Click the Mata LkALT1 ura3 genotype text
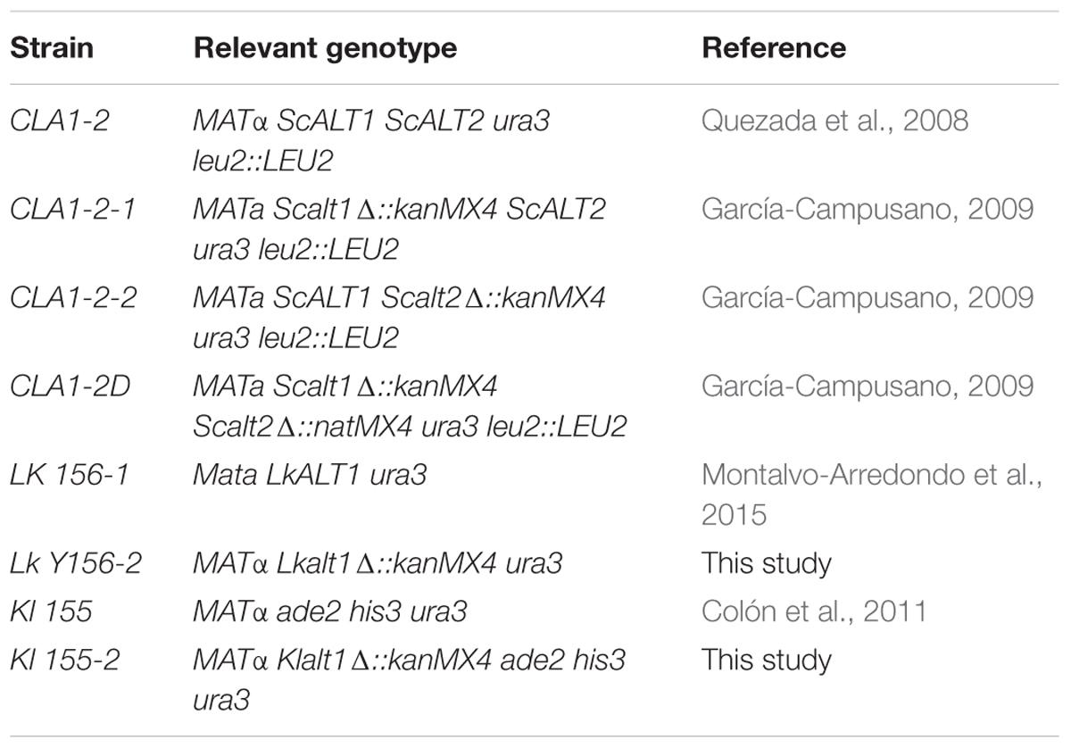 tap(309, 475)
